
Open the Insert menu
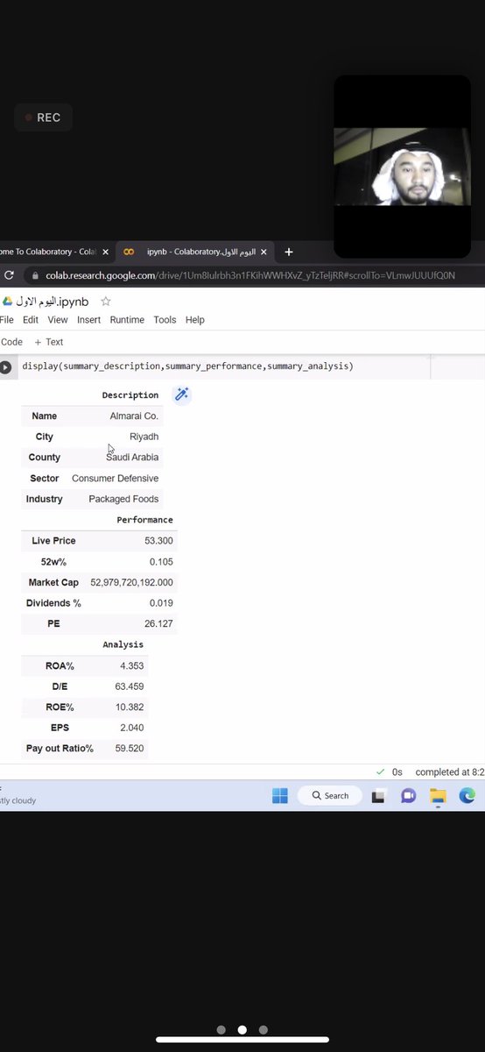(x=88, y=320)
